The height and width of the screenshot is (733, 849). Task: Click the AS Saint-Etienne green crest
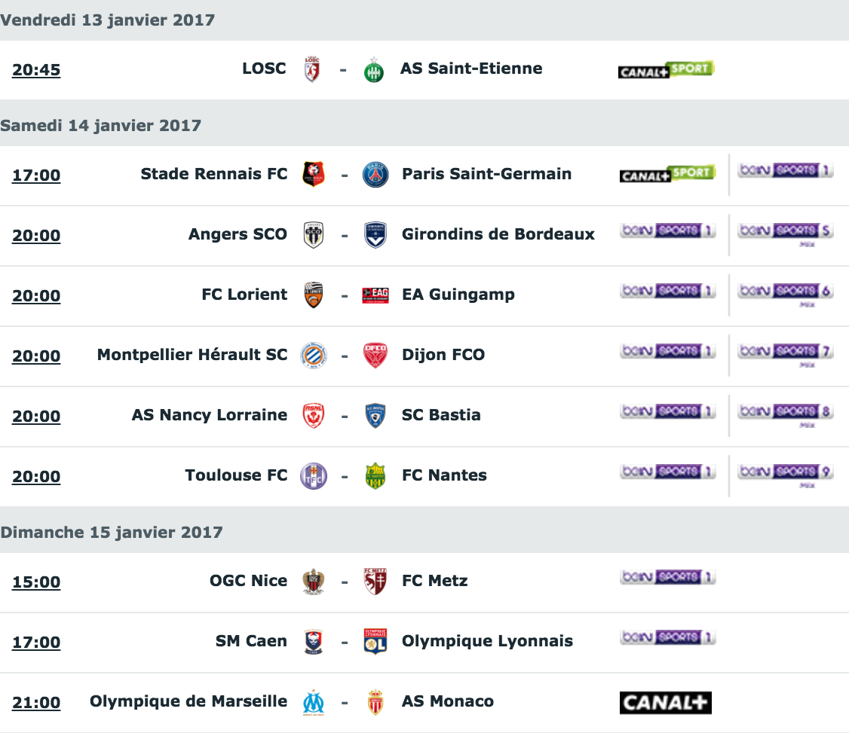click(373, 70)
